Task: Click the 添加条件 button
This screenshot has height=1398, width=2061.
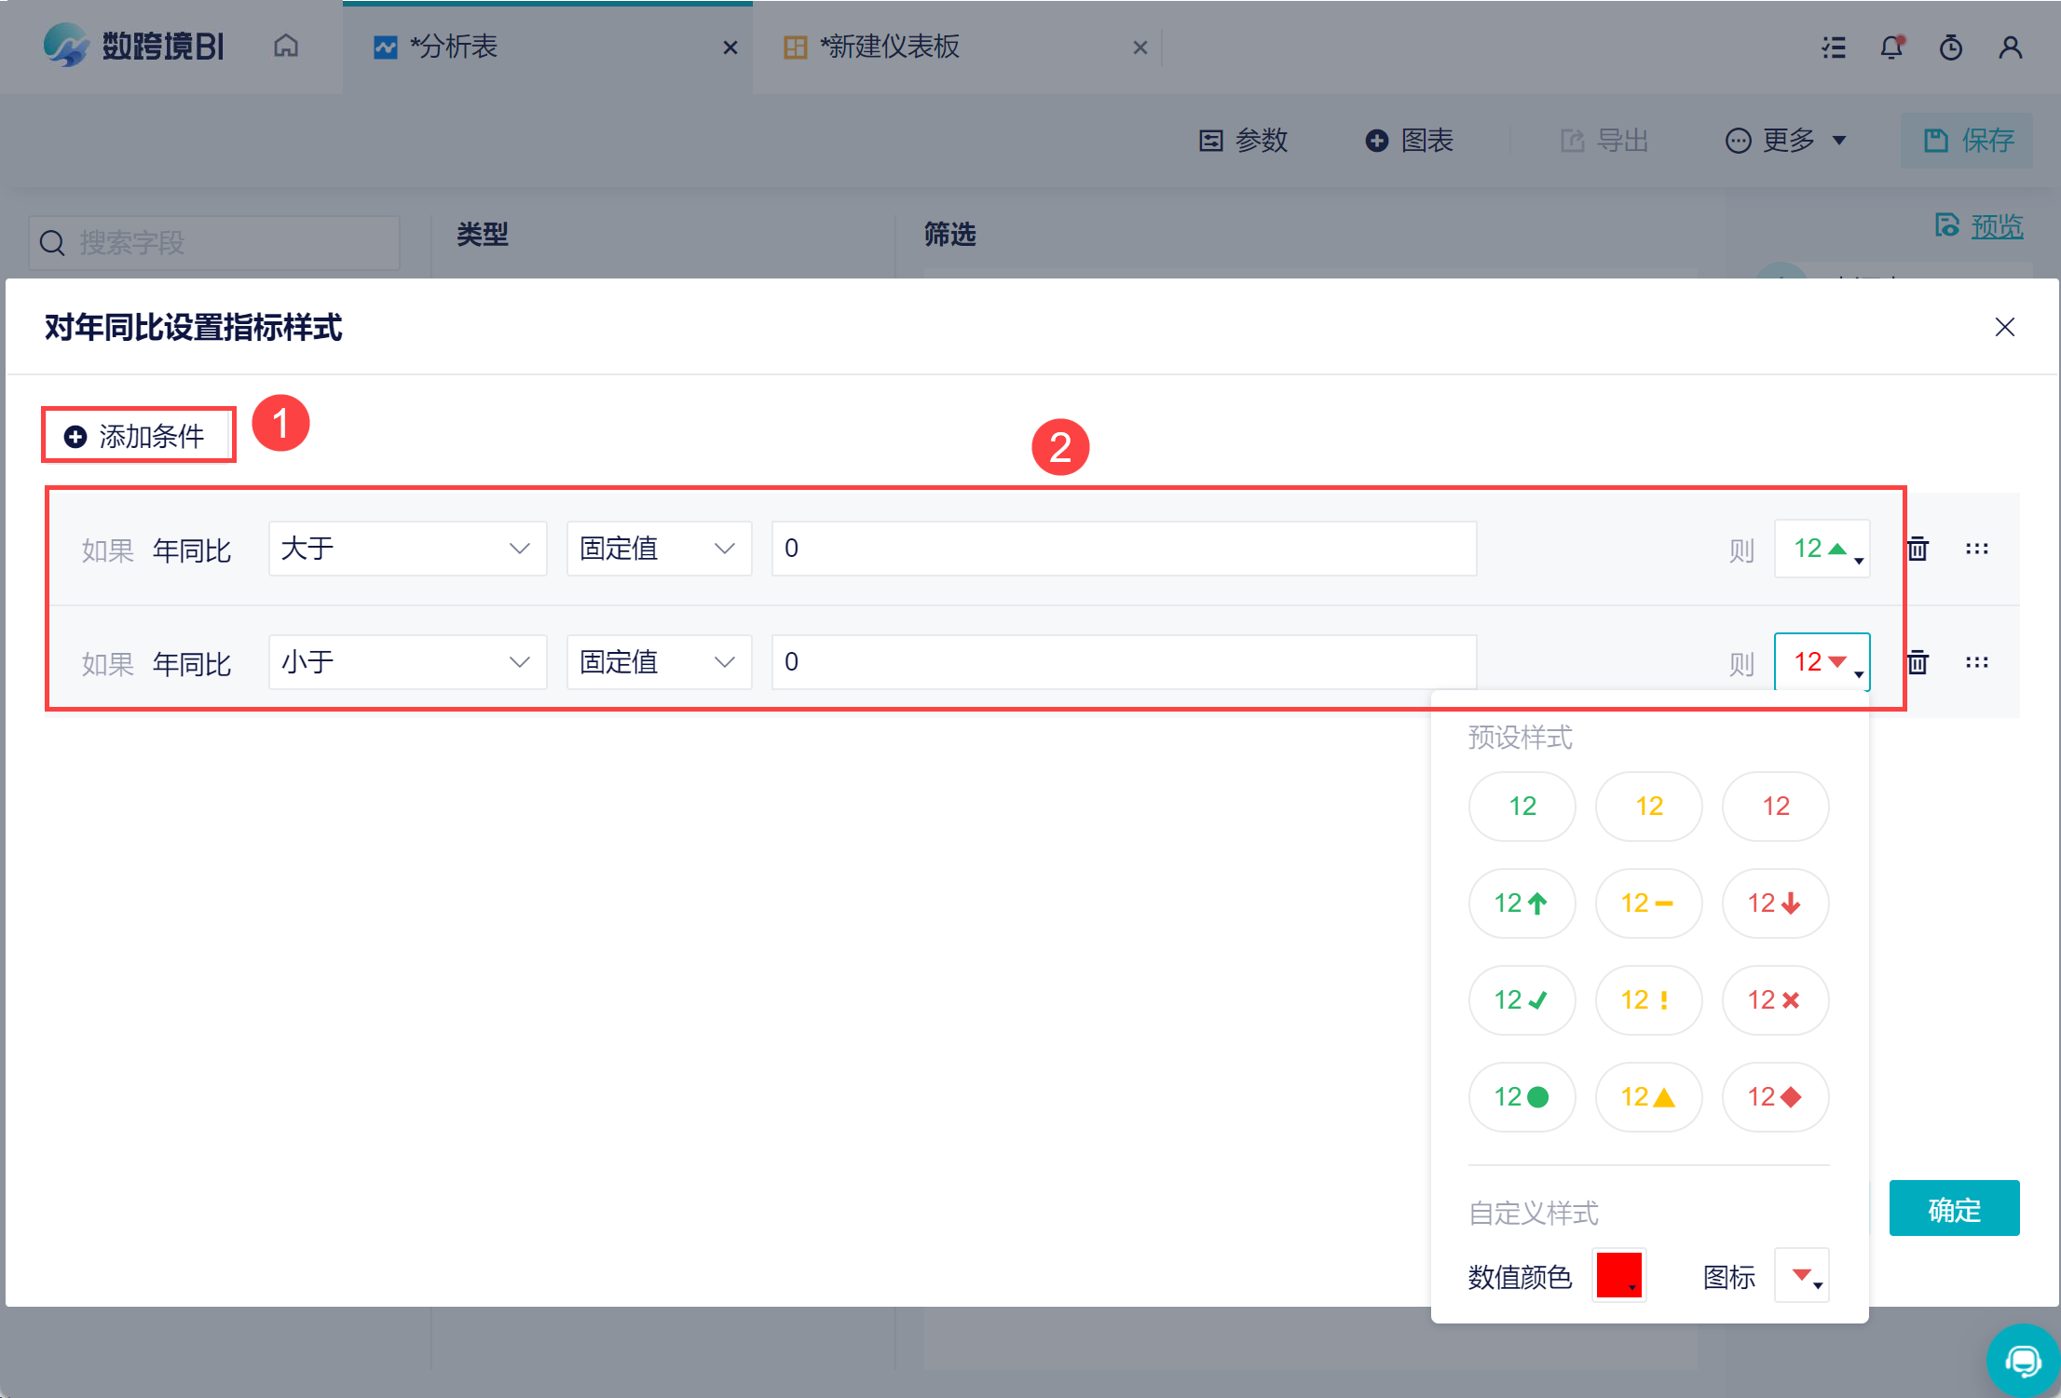Action: [138, 436]
